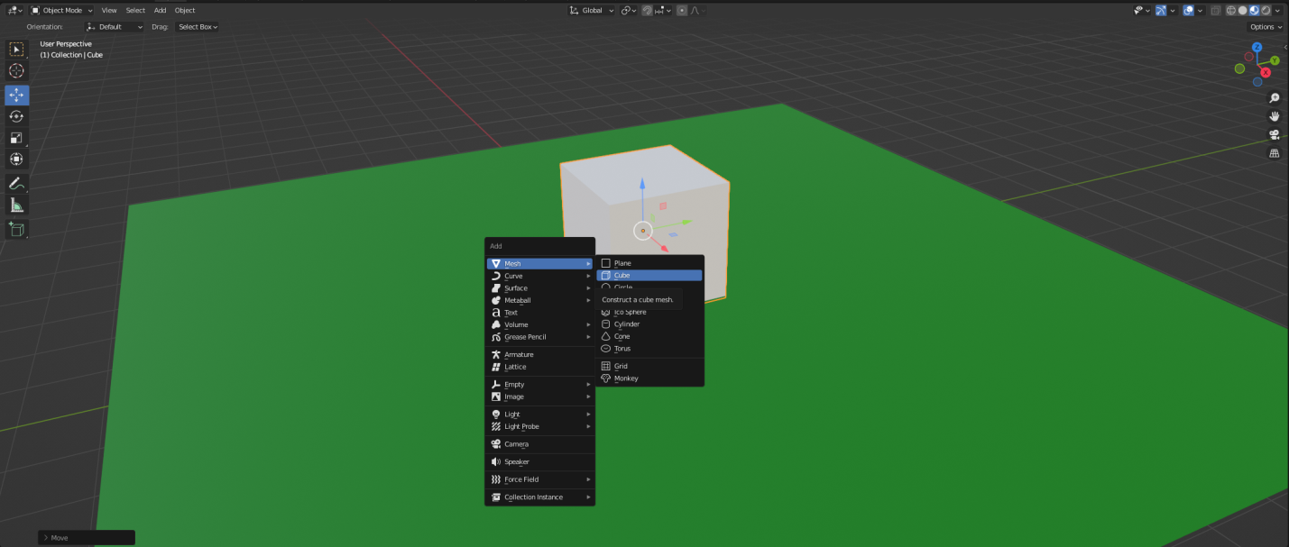Activate the 3D Cursor tool
The width and height of the screenshot is (1289, 547).
click(16, 70)
